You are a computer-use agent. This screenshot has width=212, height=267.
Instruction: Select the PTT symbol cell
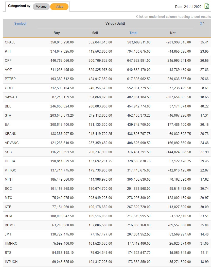[x=8, y=51]
